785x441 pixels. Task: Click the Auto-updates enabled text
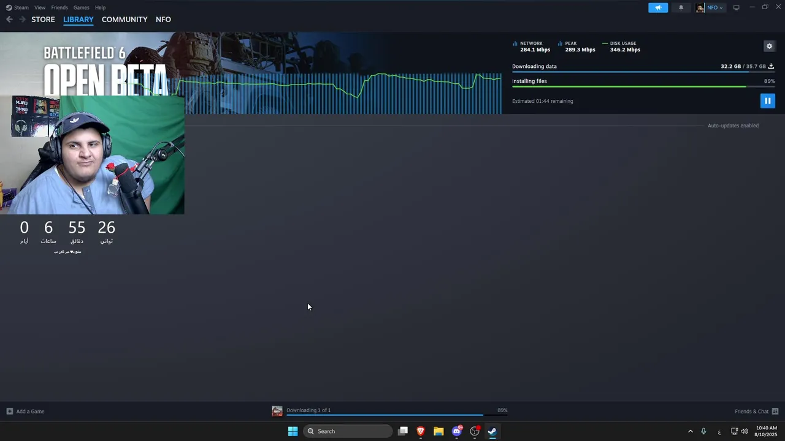click(733, 126)
